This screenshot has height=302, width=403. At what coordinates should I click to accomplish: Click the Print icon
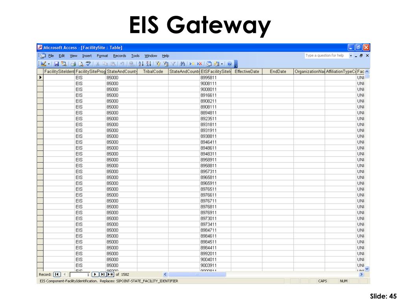point(73,64)
